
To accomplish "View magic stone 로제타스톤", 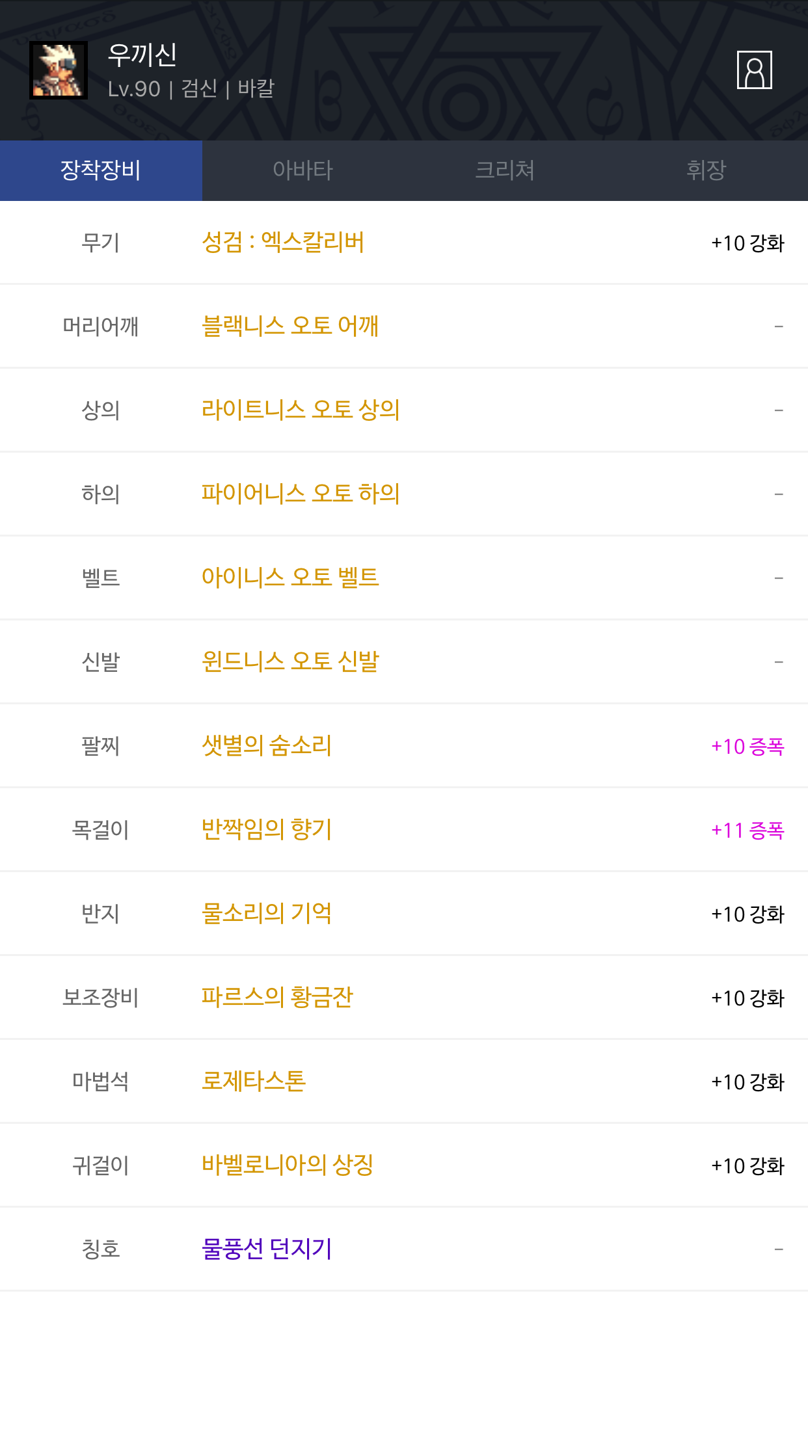I will click(254, 1081).
